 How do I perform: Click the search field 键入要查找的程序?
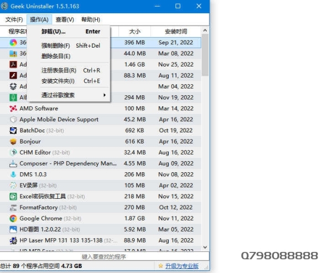104,257
